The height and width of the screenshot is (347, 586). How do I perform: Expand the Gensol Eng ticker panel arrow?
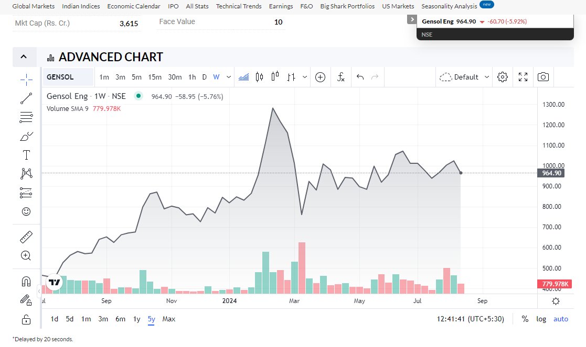coord(411,19)
